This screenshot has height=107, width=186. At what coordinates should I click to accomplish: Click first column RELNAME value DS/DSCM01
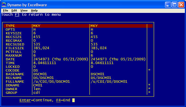43,78
